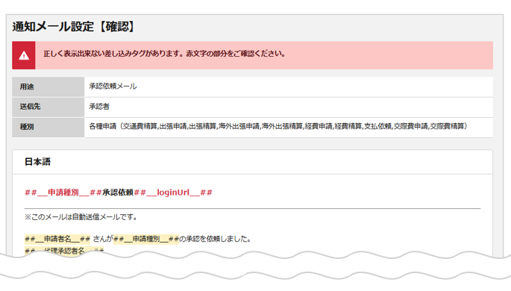Click the text の承認を依頼しました。

tap(216, 240)
